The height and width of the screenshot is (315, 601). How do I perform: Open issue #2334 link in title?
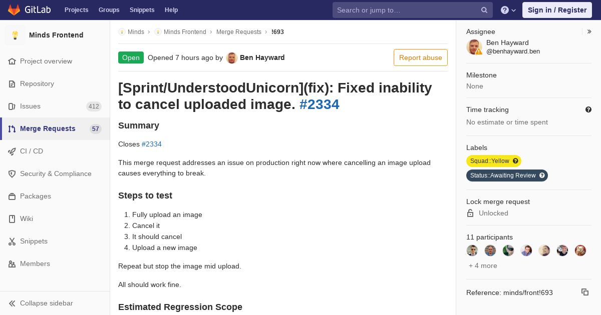click(x=320, y=104)
